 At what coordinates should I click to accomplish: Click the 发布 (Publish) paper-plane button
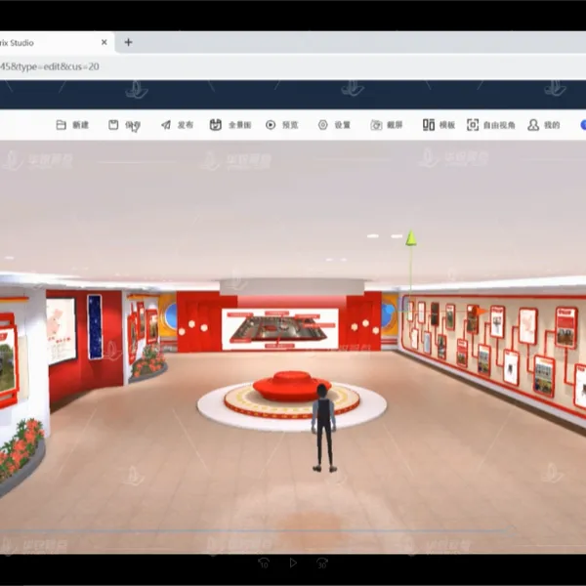tap(177, 125)
